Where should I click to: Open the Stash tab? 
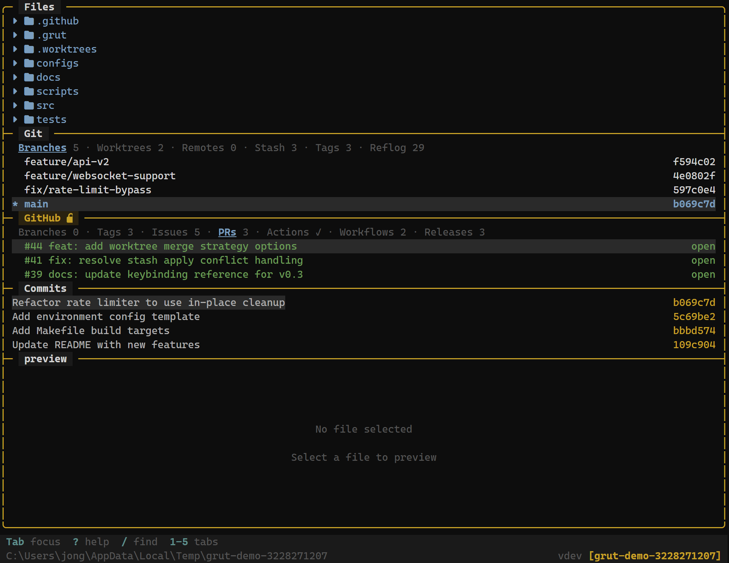[276, 148]
